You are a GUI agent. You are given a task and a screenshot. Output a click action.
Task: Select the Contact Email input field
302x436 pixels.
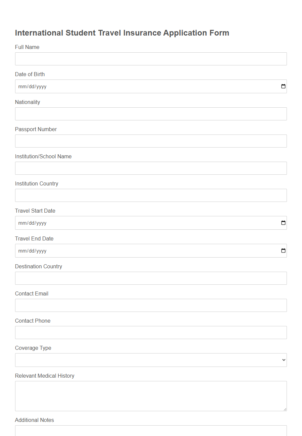(x=151, y=305)
